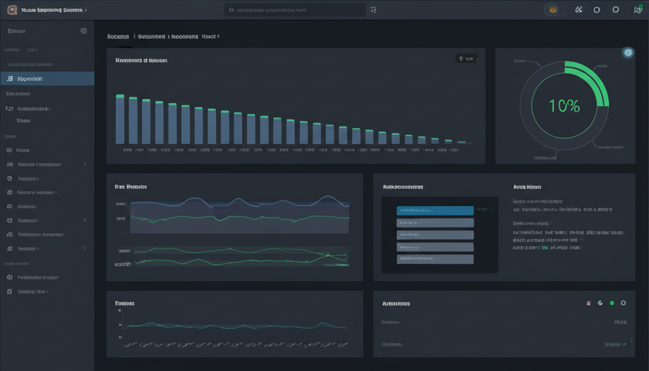Click the orange badge icon in top bar
Viewport: 649px width, 371px height.
coord(553,10)
